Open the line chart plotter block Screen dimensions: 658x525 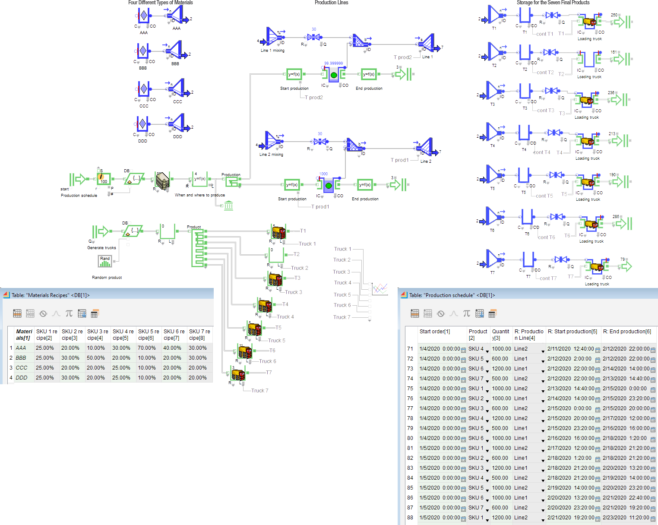coord(380,288)
